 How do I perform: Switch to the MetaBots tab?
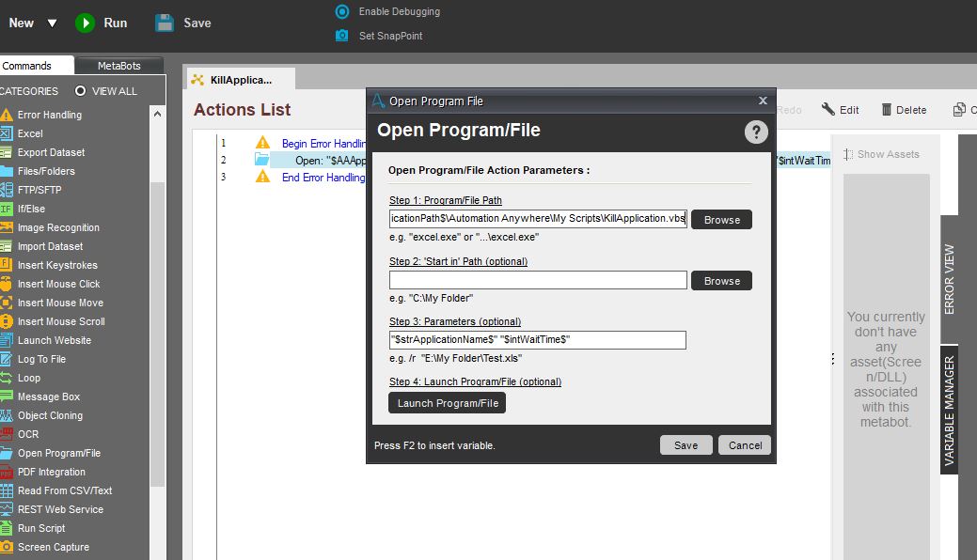click(x=118, y=66)
